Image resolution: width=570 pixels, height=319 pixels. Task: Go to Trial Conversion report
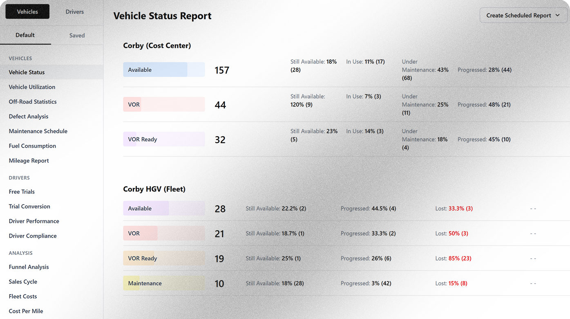(x=29, y=207)
